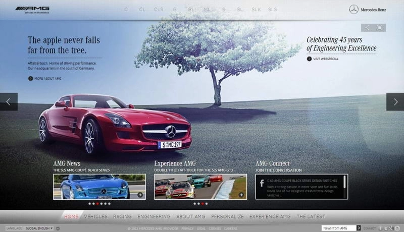The width and height of the screenshot is (404, 232).
Task: Click the share icon on the banner
Action: click(x=367, y=28)
